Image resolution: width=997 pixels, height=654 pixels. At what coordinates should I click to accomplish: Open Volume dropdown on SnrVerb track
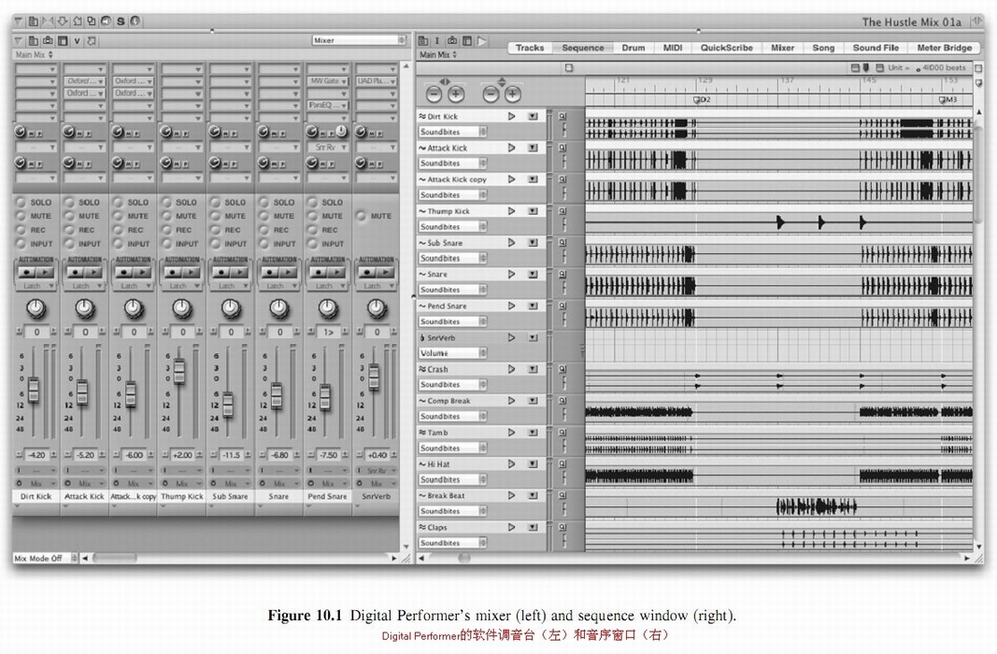click(x=453, y=353)
